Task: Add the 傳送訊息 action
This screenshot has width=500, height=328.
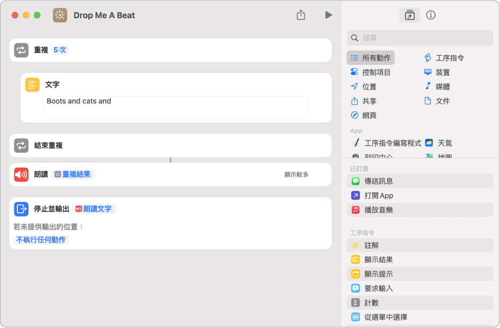Action: pyautogui.click(x=420, y=181)
